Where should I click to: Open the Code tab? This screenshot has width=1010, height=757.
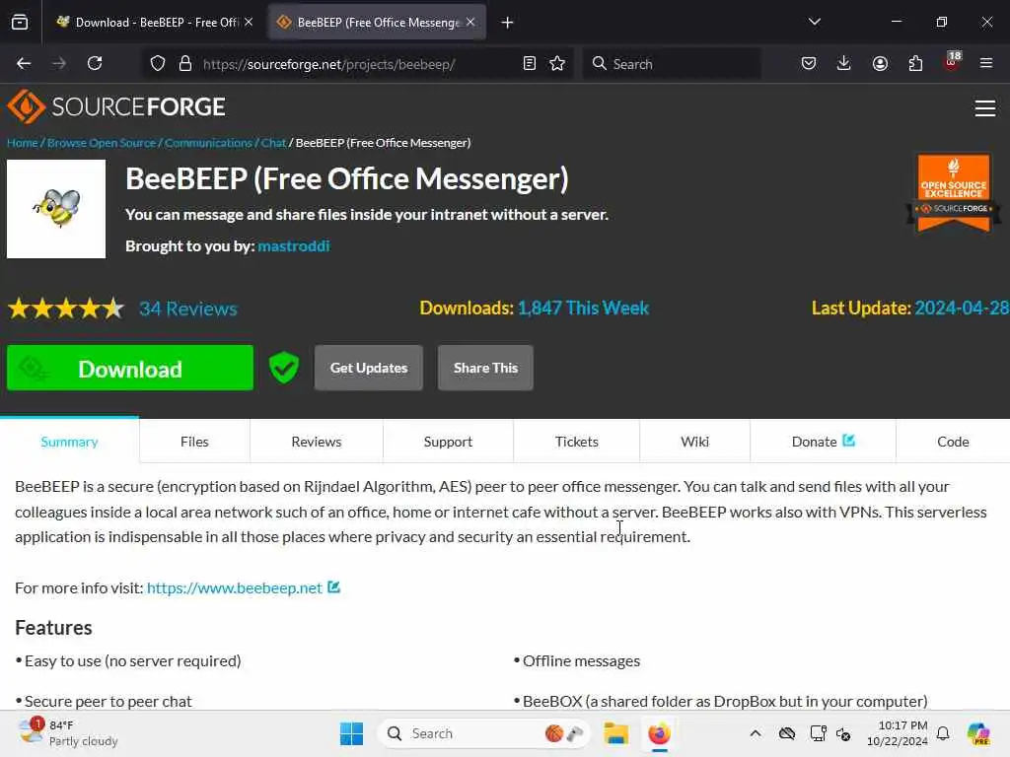(x=954, y=442)
